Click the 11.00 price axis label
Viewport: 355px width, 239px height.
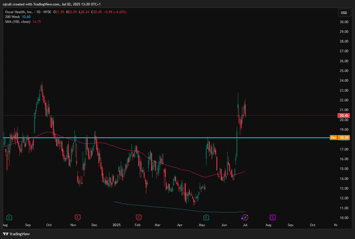[343, 208]
